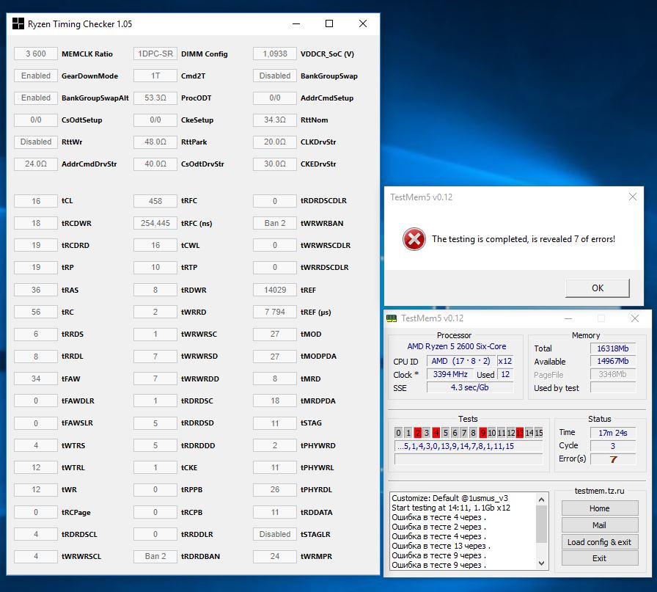The width and height of the screenshot is (657, 592).
Task: Click the CPU ID x12 field
Action: (x=505, y=361)
